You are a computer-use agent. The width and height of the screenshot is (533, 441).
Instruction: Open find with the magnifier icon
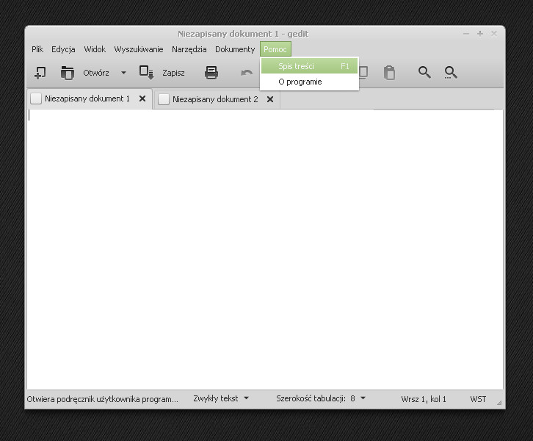tap(424, 72)
